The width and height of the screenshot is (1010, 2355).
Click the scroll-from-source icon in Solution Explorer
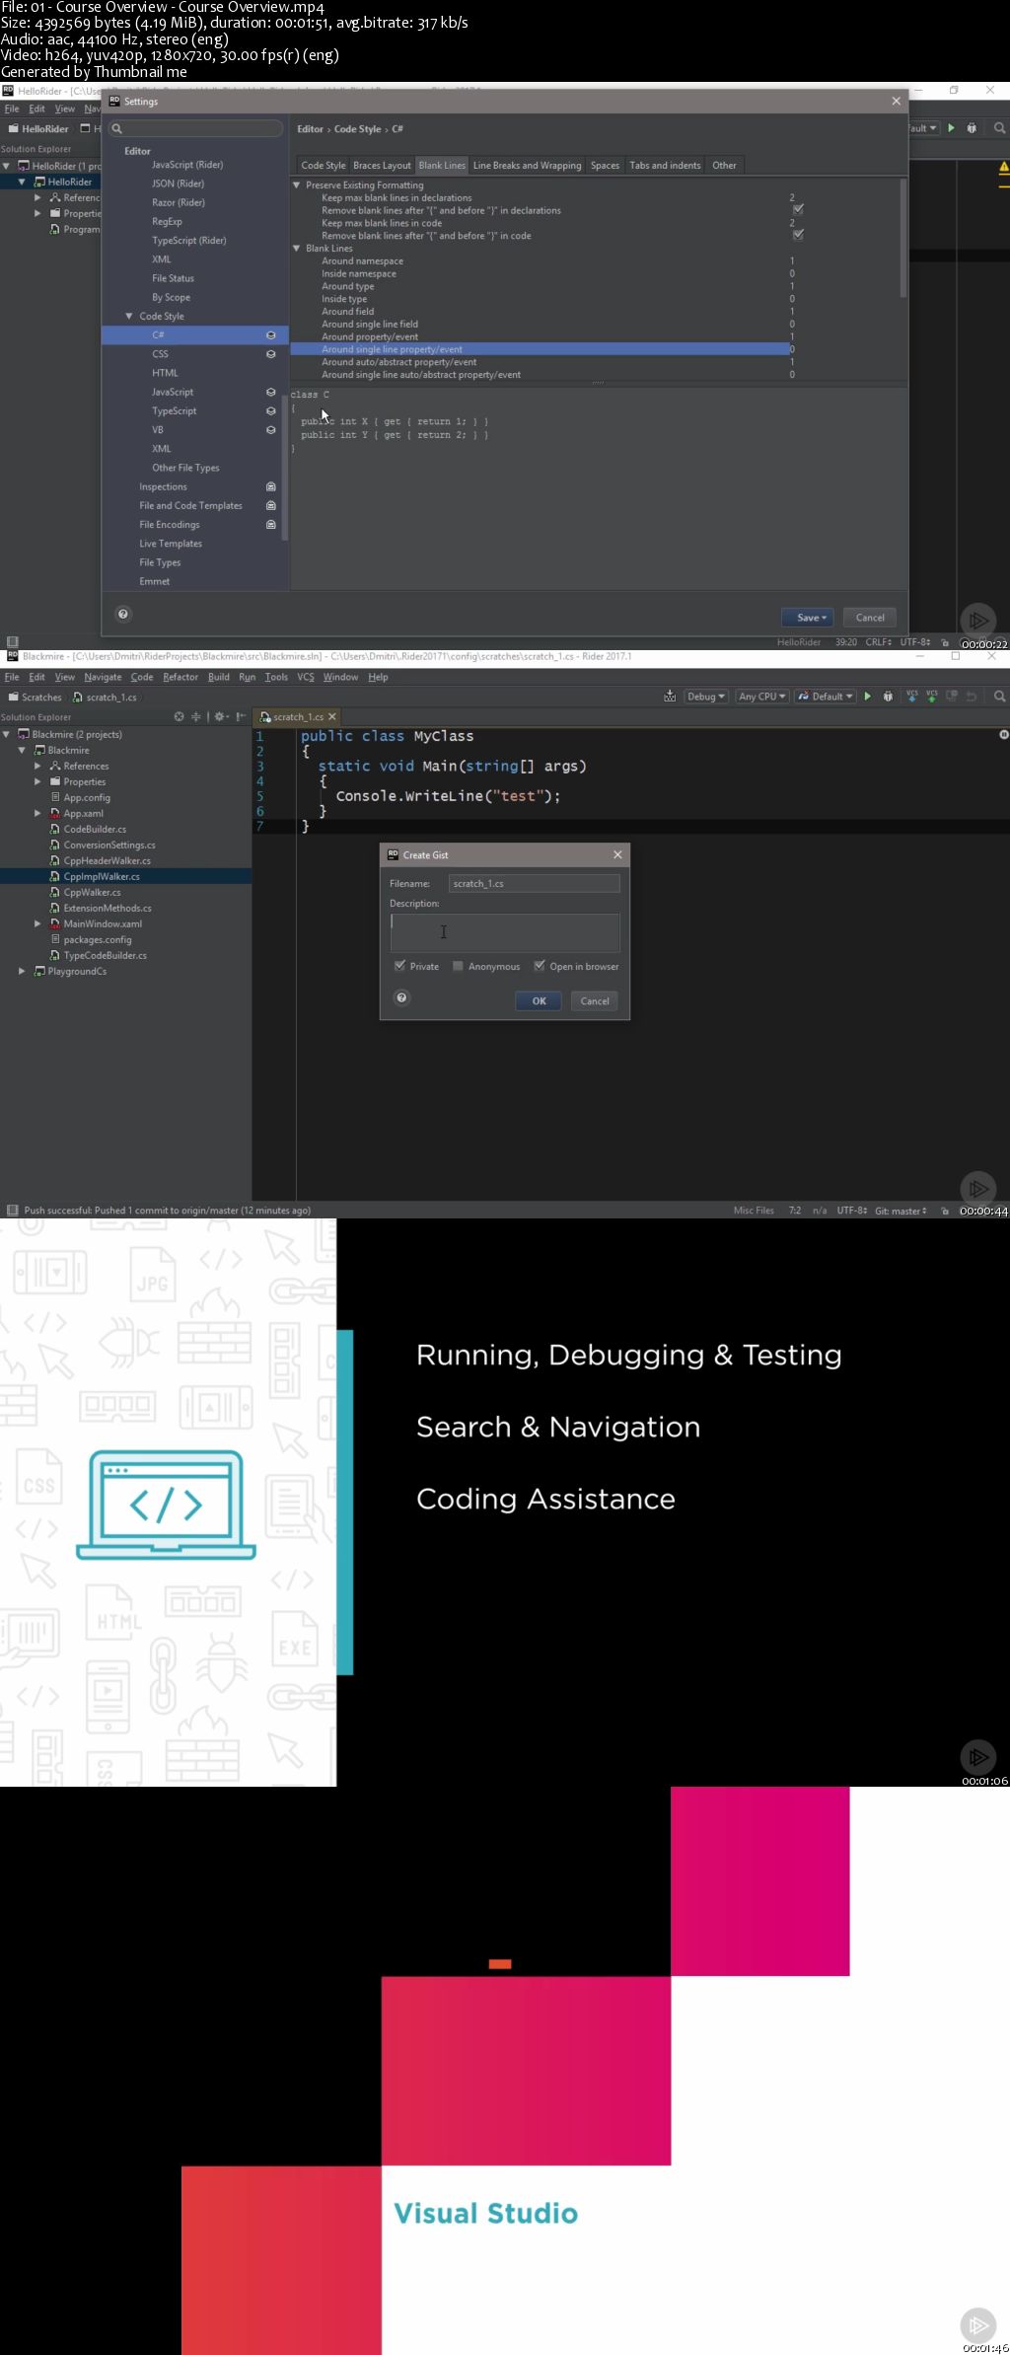pyautogui.click(x=179, y=716)
